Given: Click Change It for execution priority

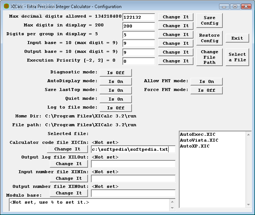Looking at the screenshot, I should click(175, 61).
